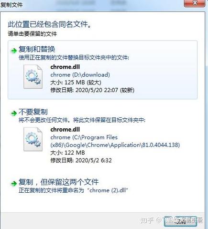Click the cancel button at dialog bottom
The width and height of the screenshot is (208, 229).
pos(180,221)
